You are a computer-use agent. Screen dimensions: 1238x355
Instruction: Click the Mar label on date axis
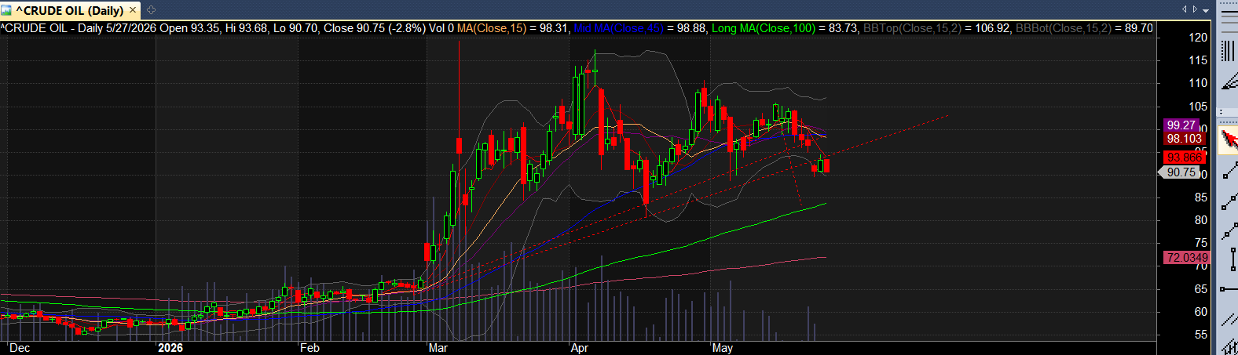pyautogui.click(x=438, y=348)
